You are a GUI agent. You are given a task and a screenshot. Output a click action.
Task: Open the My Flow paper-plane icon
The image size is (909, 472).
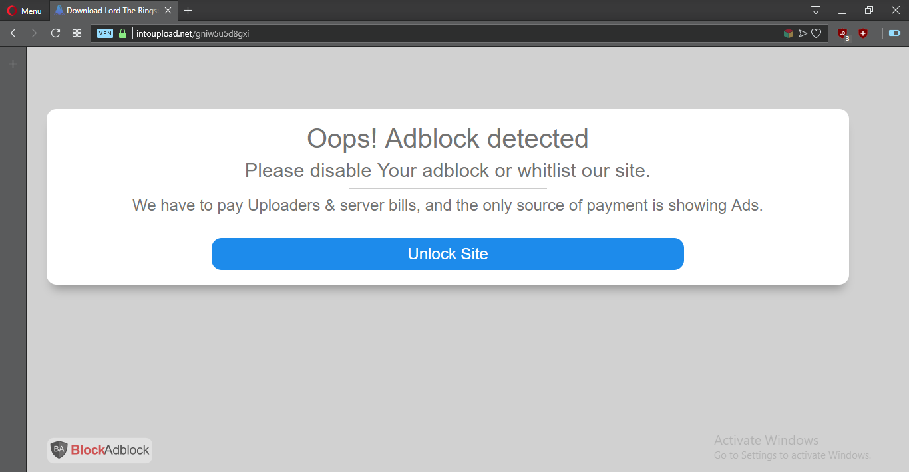click(802, 33)
